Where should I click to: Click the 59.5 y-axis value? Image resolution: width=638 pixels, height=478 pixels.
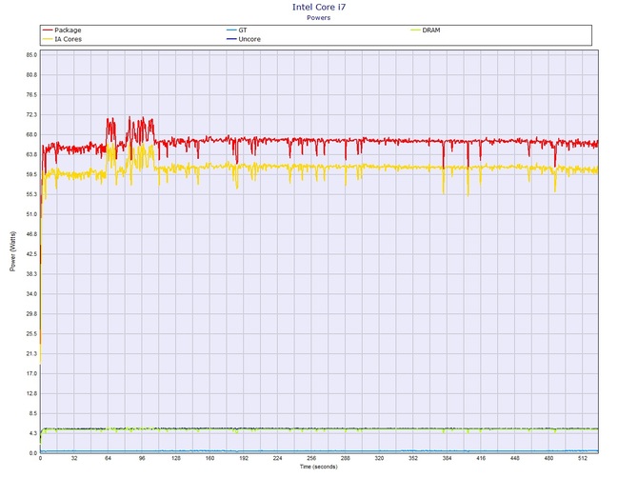(31, 174)
